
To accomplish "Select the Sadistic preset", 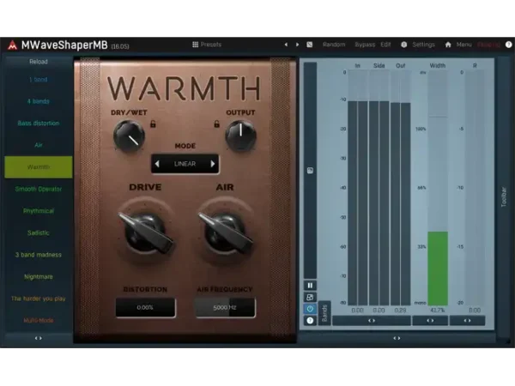I will [39, 232].
